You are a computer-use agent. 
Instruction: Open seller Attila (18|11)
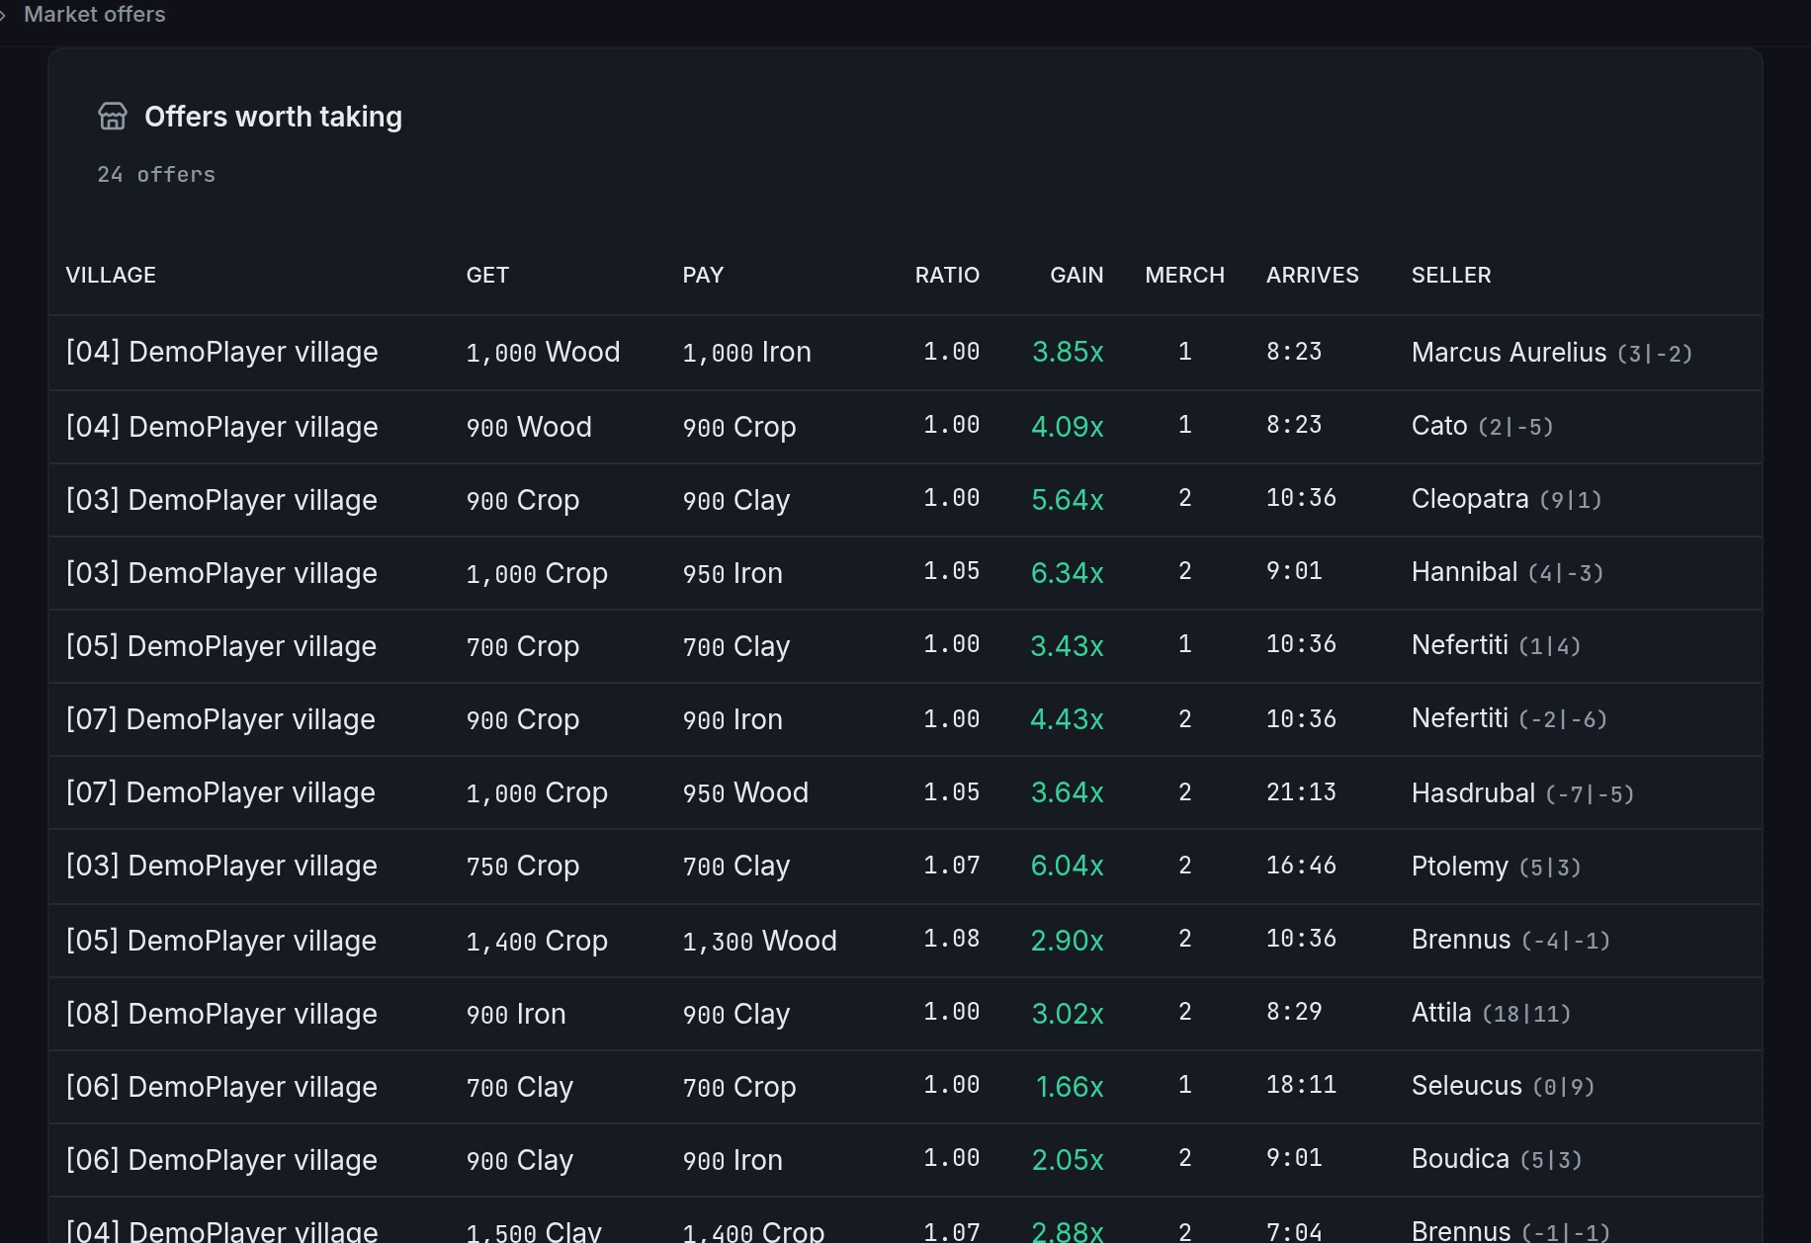pos(1491,1013)
